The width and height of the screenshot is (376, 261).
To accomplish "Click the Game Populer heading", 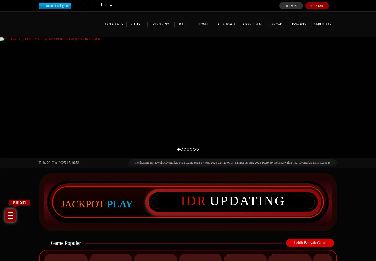I will 66,243.
